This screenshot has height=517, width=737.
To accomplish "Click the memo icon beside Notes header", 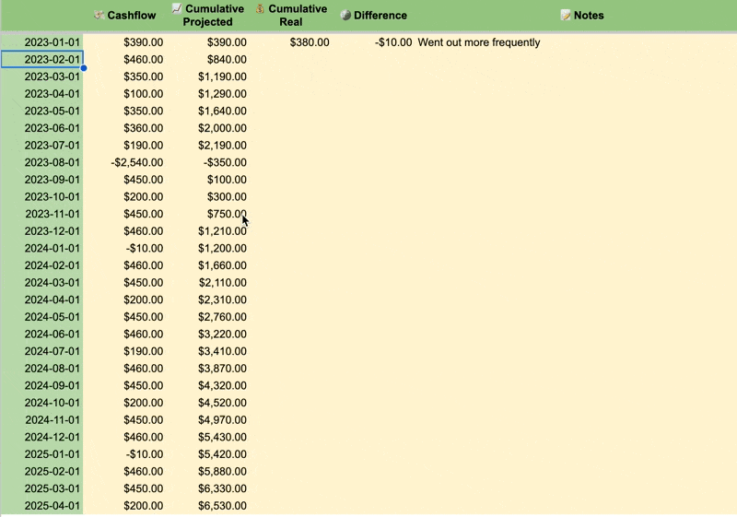I will pyautogui.click(x=566, y=16).
